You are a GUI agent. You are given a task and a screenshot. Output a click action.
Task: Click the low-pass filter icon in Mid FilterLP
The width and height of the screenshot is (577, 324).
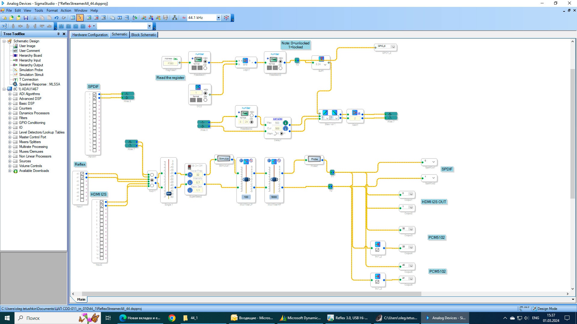[246, 161]
